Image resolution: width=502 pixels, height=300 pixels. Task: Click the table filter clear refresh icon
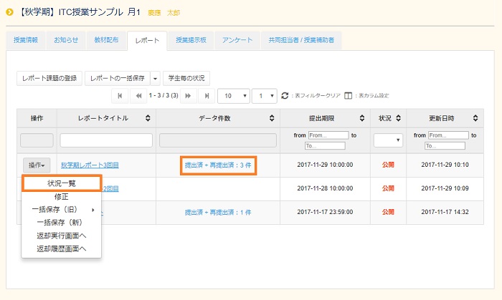(285, 95)
